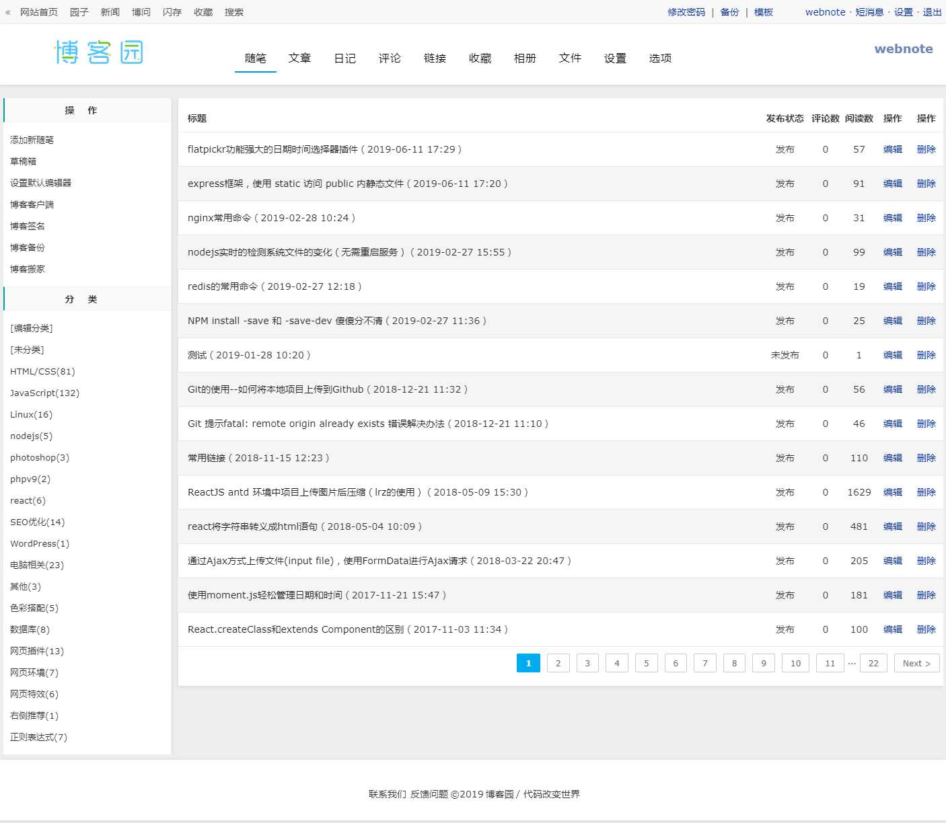Edit the nginx常用命令 post

[893, 218]
